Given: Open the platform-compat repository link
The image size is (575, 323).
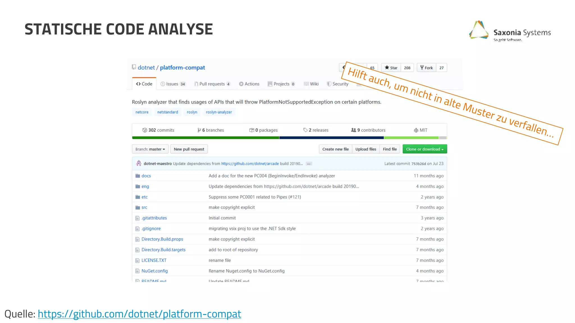Looking at the screenshot, I should 182,68.
